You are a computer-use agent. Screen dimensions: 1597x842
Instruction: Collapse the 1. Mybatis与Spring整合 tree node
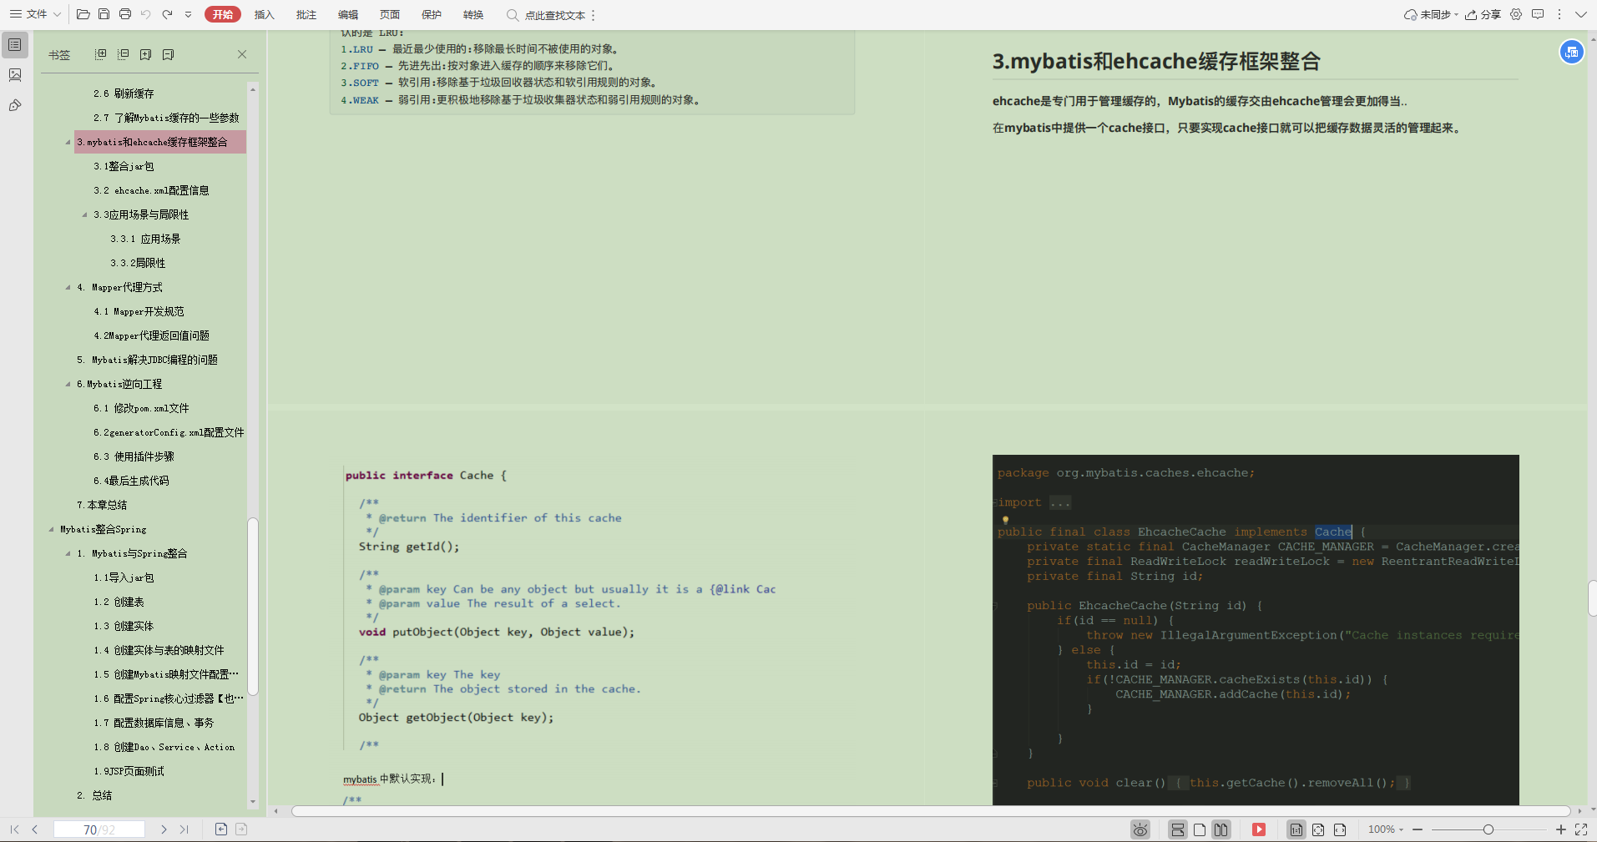coord(68,553)
